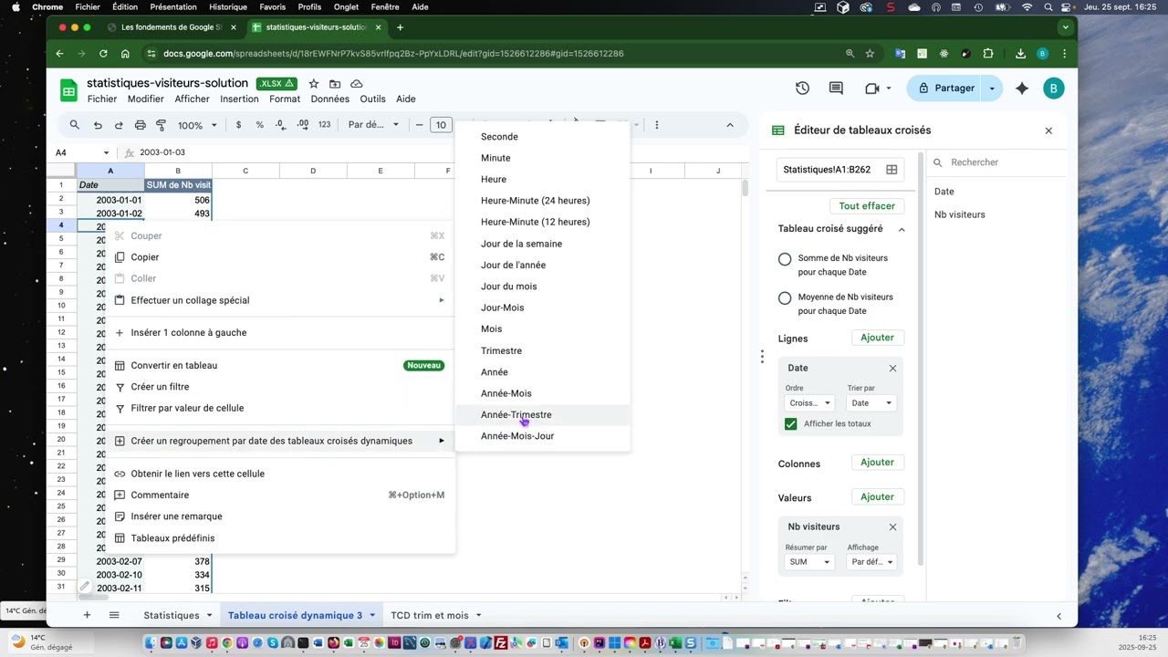The width and height of the screenshot is (1168, 657).
Task: Open the Affichage Par déf... dropdown
Action: [x=871, y=561]
